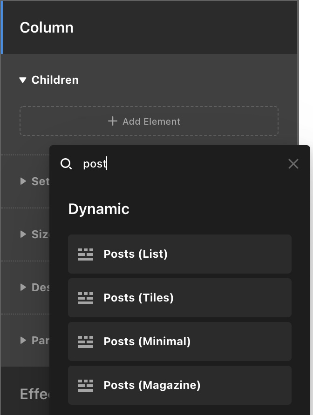This screenshot has height=415, width=313.
Task: Expand the section starting with "Siz"
Action: (x=23, y=234)
